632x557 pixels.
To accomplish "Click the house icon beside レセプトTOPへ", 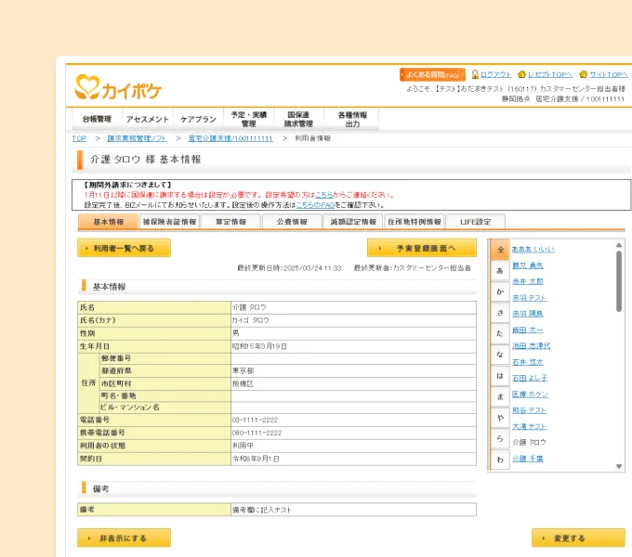I will 522,74.
